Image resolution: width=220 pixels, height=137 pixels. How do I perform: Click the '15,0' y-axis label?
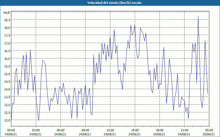tap(7, 74)
